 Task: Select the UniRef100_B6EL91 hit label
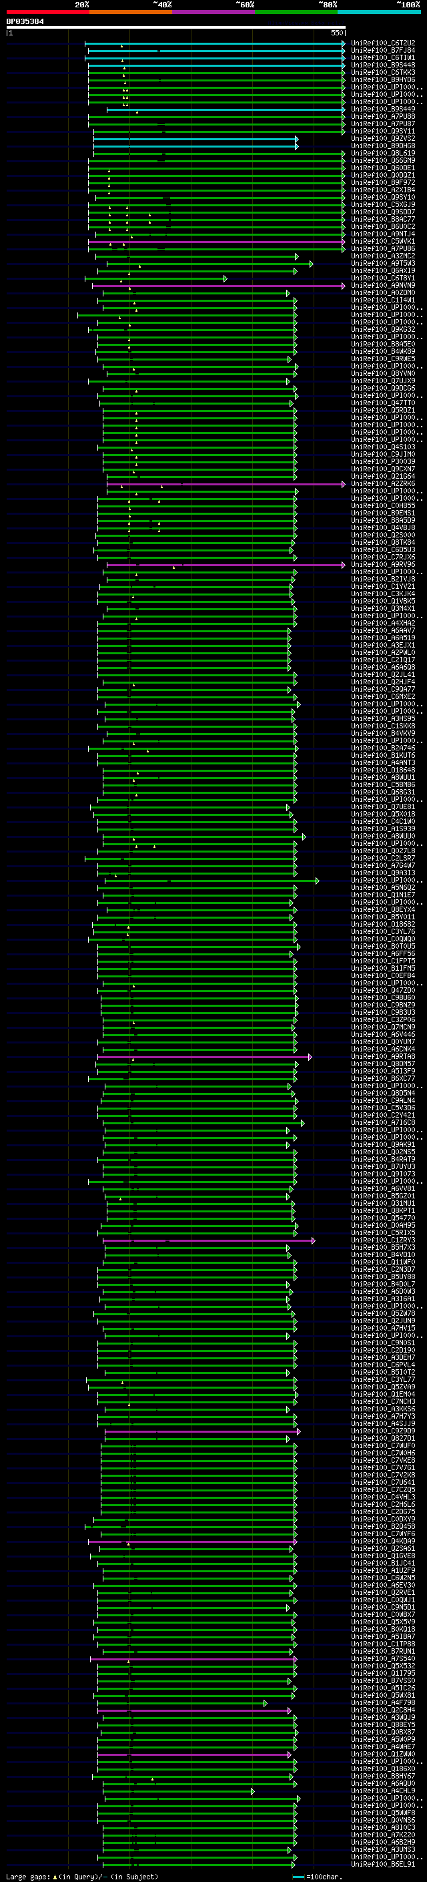[x=383, y=1864]
